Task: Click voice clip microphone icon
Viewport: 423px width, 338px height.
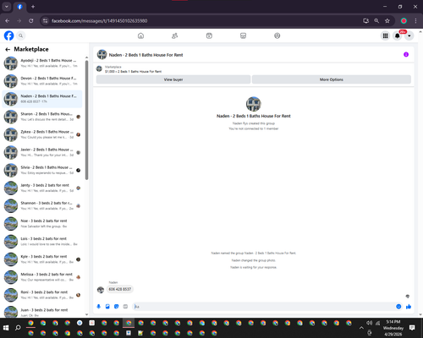Action: [x=99, y=307]
